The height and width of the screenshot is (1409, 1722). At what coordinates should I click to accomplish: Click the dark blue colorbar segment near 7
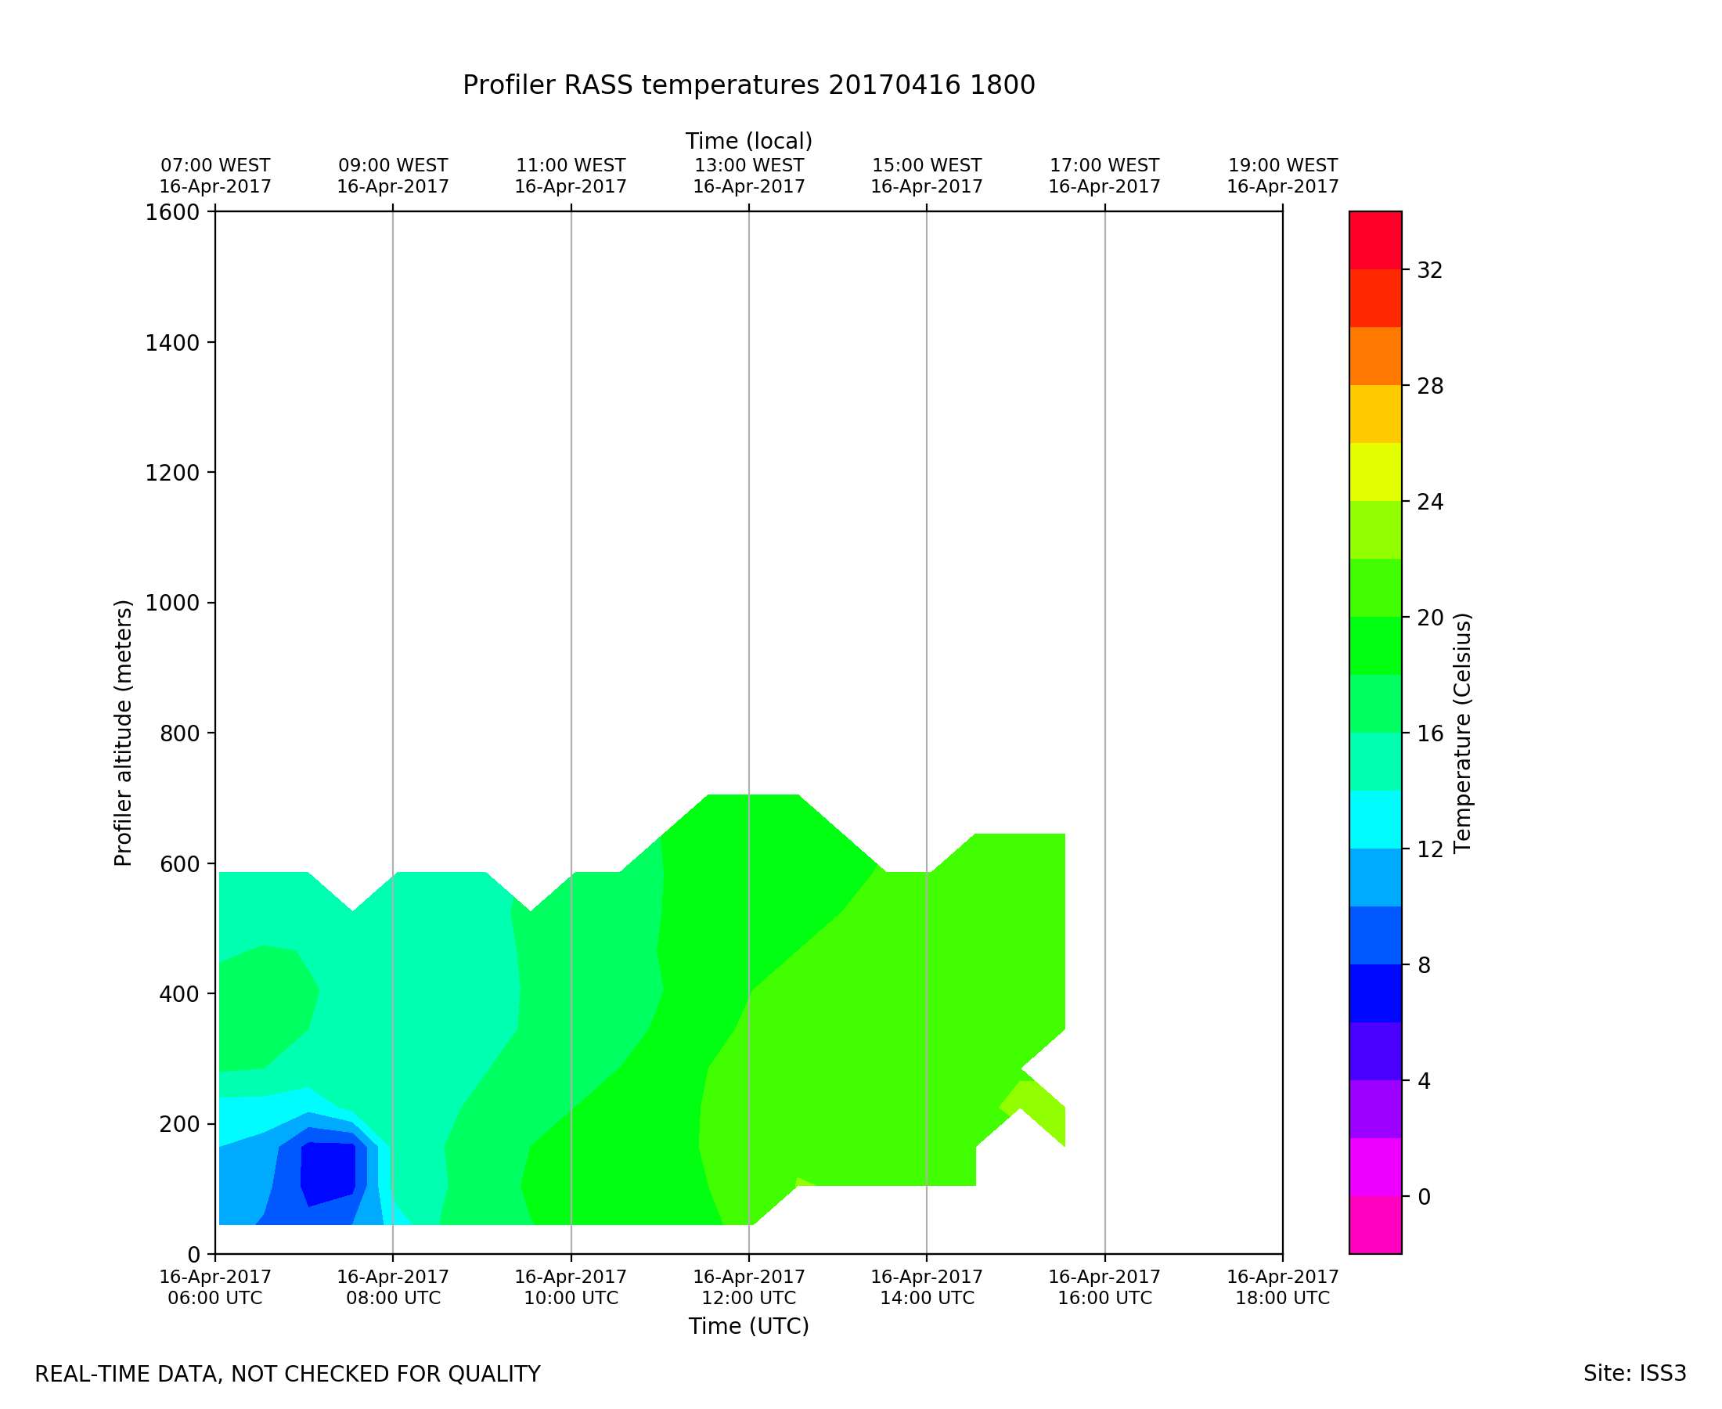click(x=1374, y=993)
